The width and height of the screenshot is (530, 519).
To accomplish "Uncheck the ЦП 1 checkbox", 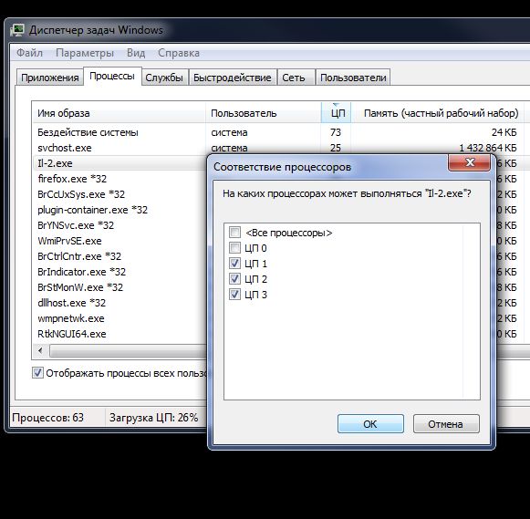I will click(235, 264).
